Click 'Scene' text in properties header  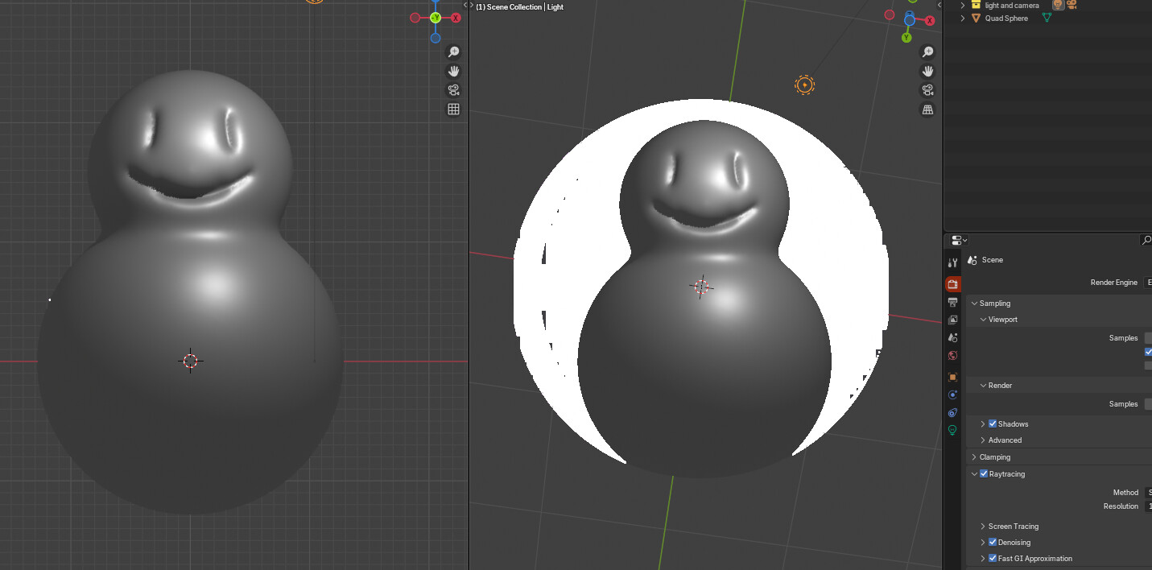(993, 260)
